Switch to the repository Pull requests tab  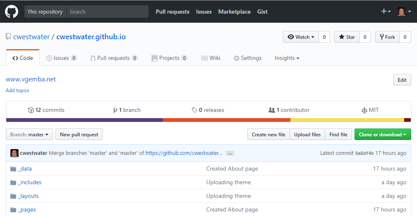(x=114, y=58)
